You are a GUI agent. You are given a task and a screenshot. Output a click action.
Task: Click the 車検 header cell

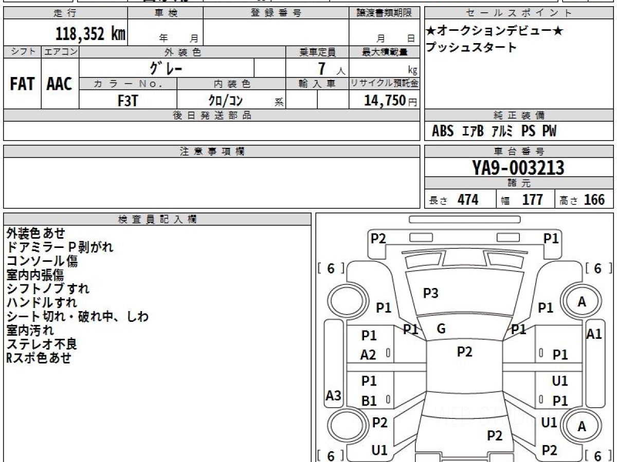click(165, 13)
